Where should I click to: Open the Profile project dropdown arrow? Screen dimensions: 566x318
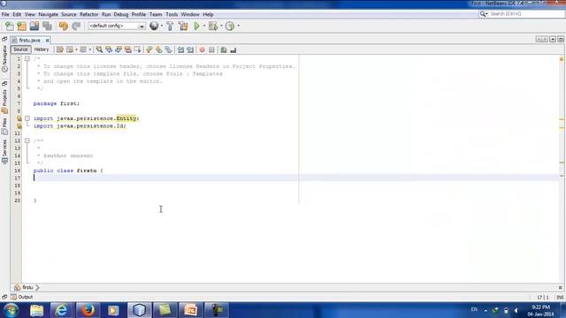point(238,26)
